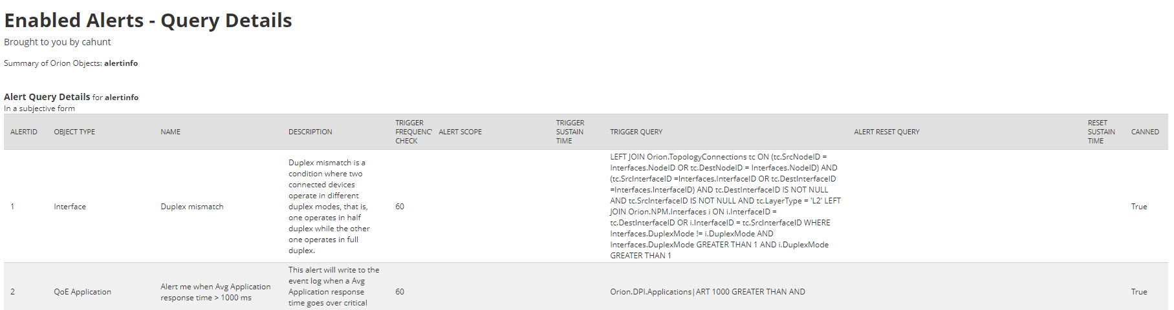The height and width of the screenshot is (310, 1174).
Task: Click the ALERT SCOPE column header
Action: click(461, 132)
